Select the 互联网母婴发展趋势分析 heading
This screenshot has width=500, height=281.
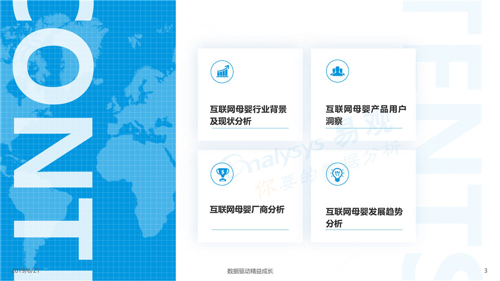coord(363,217)
